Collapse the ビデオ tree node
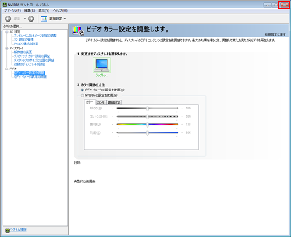 pyautogui.click(x=6, y=69)
